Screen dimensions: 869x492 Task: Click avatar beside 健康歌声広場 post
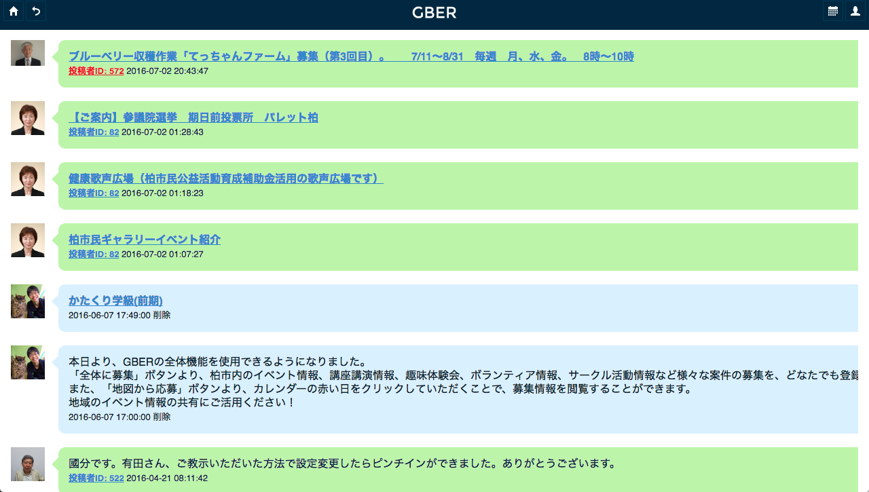tap(28, 179)
